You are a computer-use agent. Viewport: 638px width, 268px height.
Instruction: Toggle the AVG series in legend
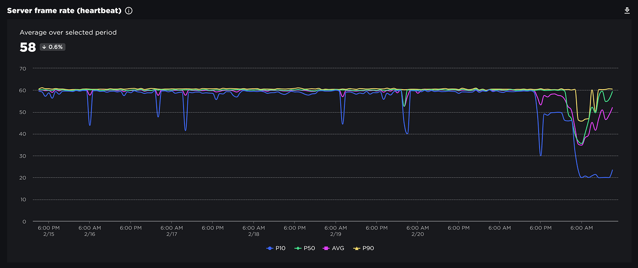(x=334, y=249)
